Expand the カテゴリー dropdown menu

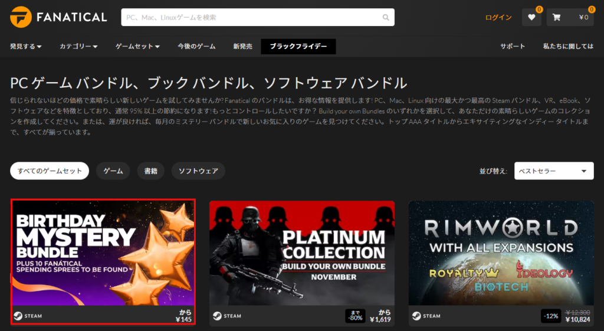[78, 46]
